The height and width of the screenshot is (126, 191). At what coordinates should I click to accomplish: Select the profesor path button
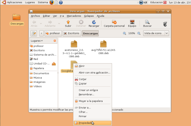53,33
